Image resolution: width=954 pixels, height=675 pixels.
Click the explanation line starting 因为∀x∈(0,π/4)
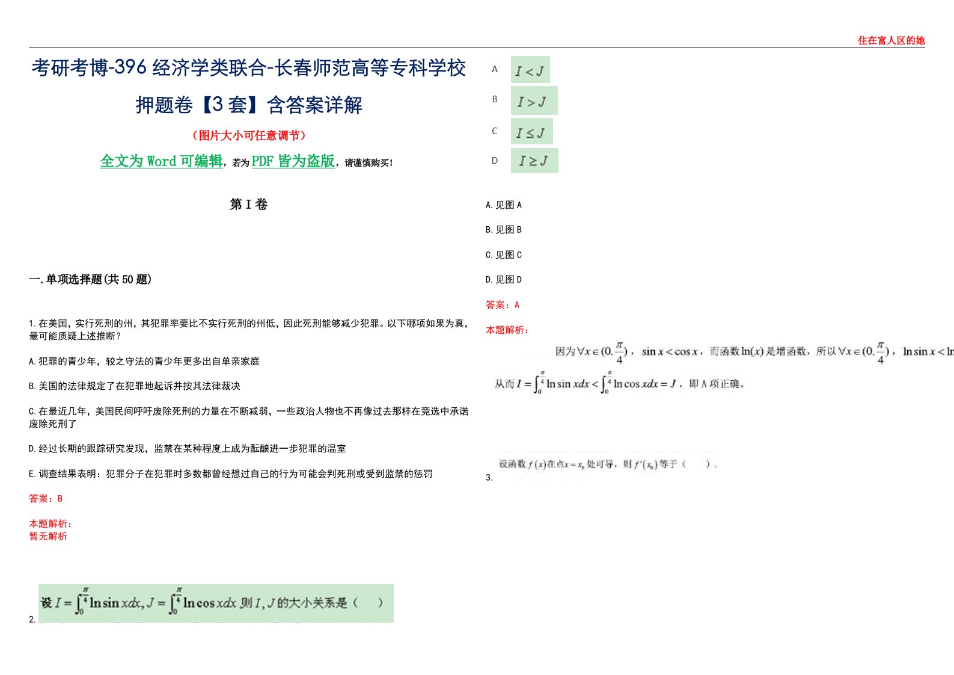(x=754, y=353)
